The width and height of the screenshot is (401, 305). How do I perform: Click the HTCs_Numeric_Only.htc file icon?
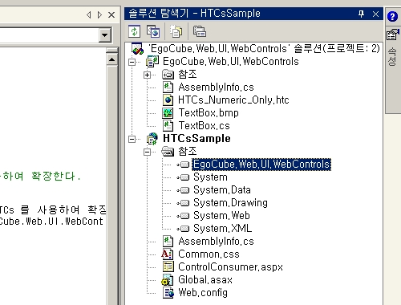pos(168,100)
